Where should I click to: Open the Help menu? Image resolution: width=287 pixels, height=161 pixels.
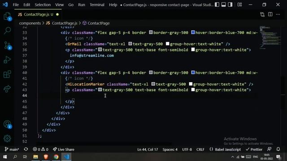[113, 5]
